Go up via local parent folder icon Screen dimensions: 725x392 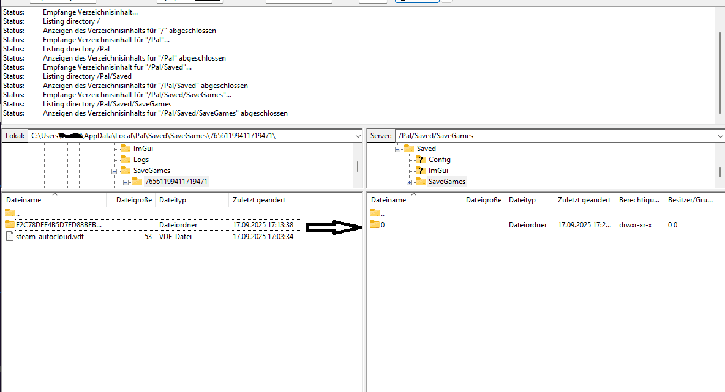(x=9, y=213)
